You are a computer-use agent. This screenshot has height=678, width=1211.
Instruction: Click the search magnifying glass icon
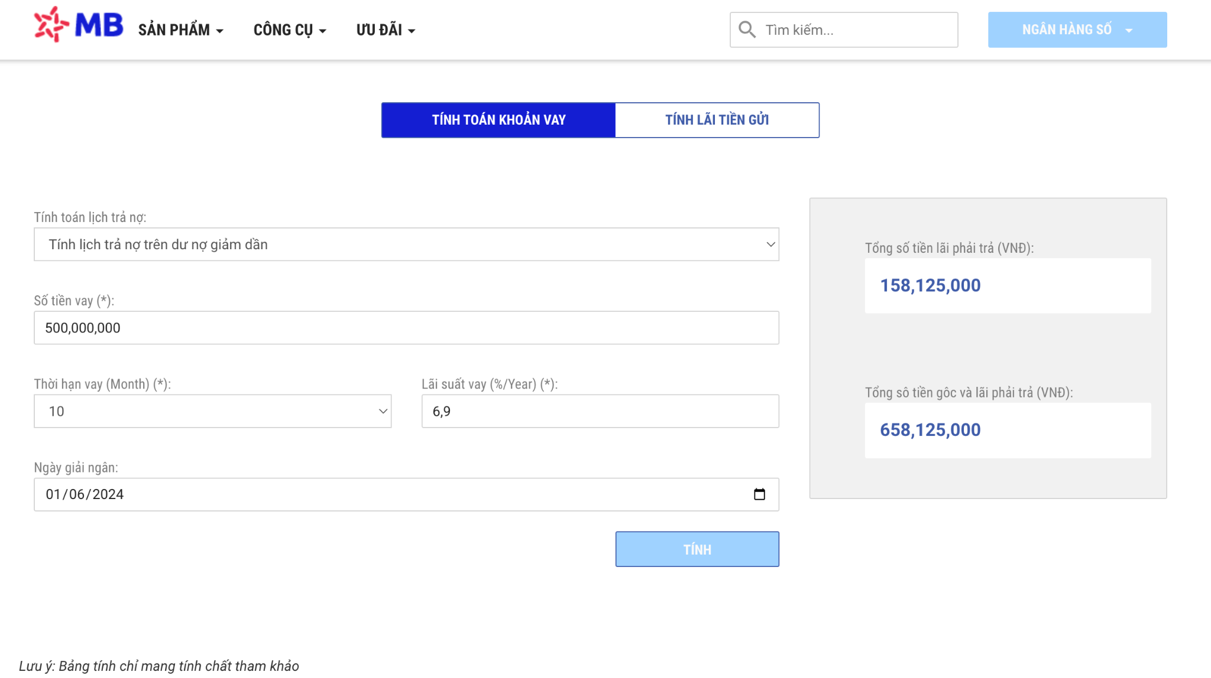[x=747, y=29]
